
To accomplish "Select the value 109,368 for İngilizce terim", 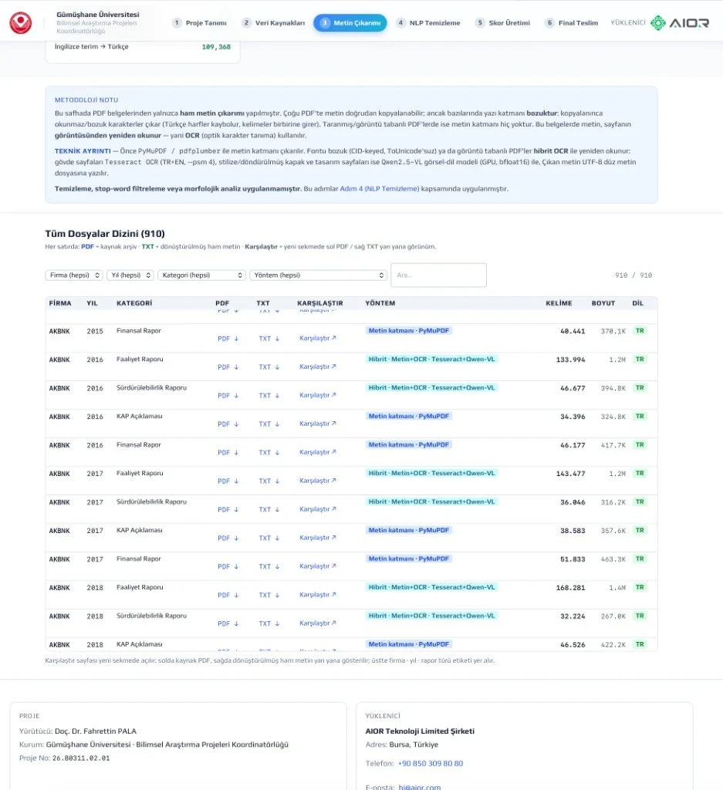I will pos(216,47).
